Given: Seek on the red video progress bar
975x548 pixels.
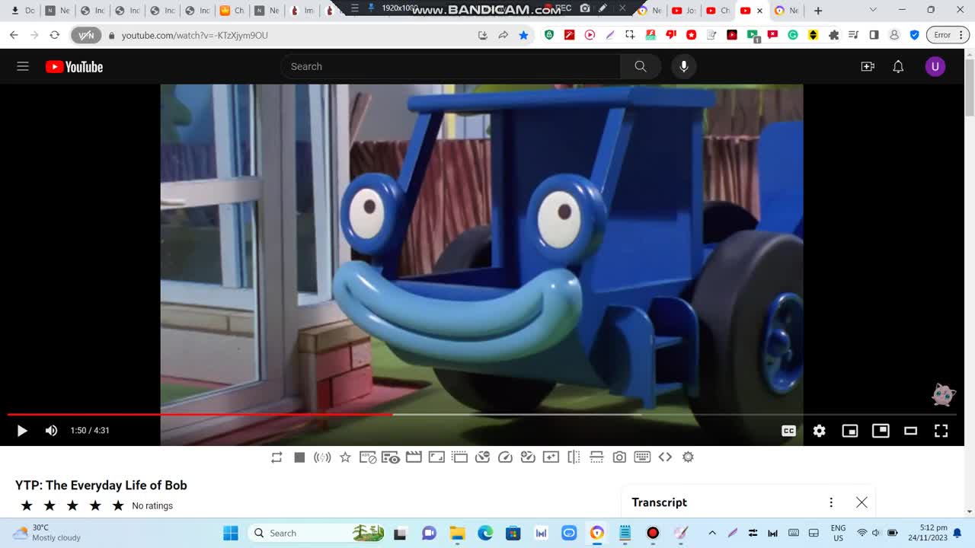Looking at the screenshot, I should click(200, 415).
